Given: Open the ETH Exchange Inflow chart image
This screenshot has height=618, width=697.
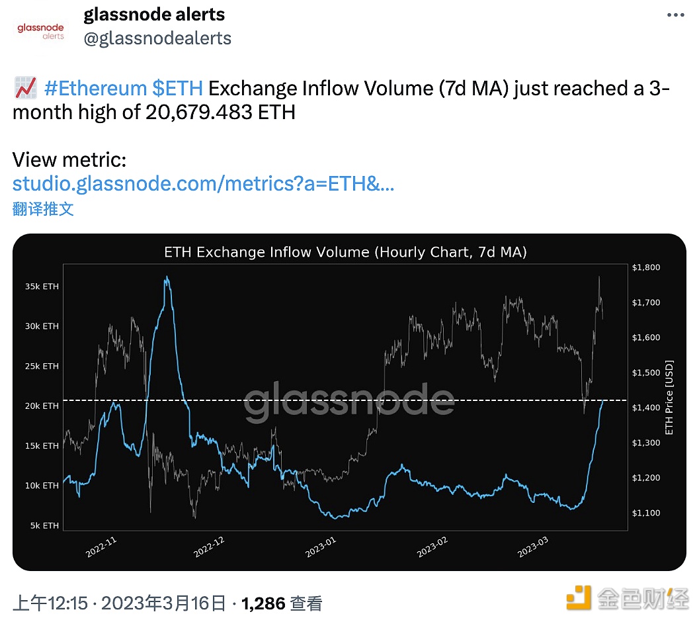Looking at the screenshot, I should point(349,402).
